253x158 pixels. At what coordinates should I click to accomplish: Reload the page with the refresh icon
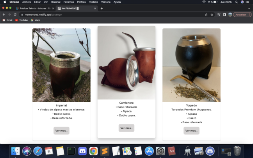pyautogui.click(x=15, y=14)
